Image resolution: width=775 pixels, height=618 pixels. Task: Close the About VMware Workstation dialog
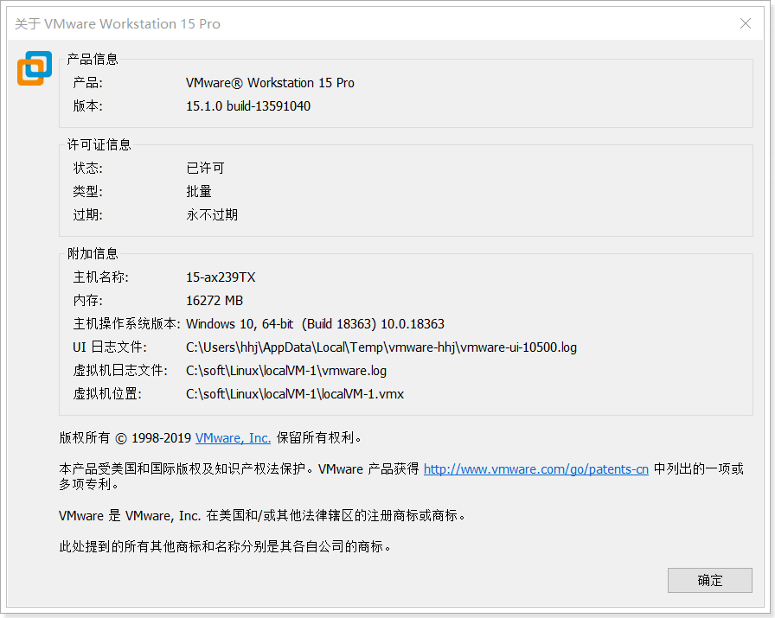pyautogui.click(x=746, y=23)
